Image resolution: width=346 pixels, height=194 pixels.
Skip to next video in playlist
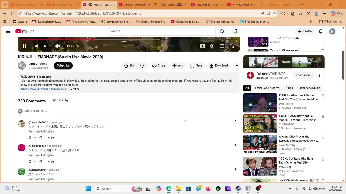pos(45,46)
